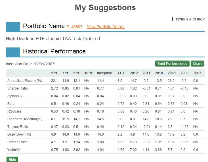Click the plus icon beside What's it to me
Screen dimensions: 208x162
[x=172, y=19]
